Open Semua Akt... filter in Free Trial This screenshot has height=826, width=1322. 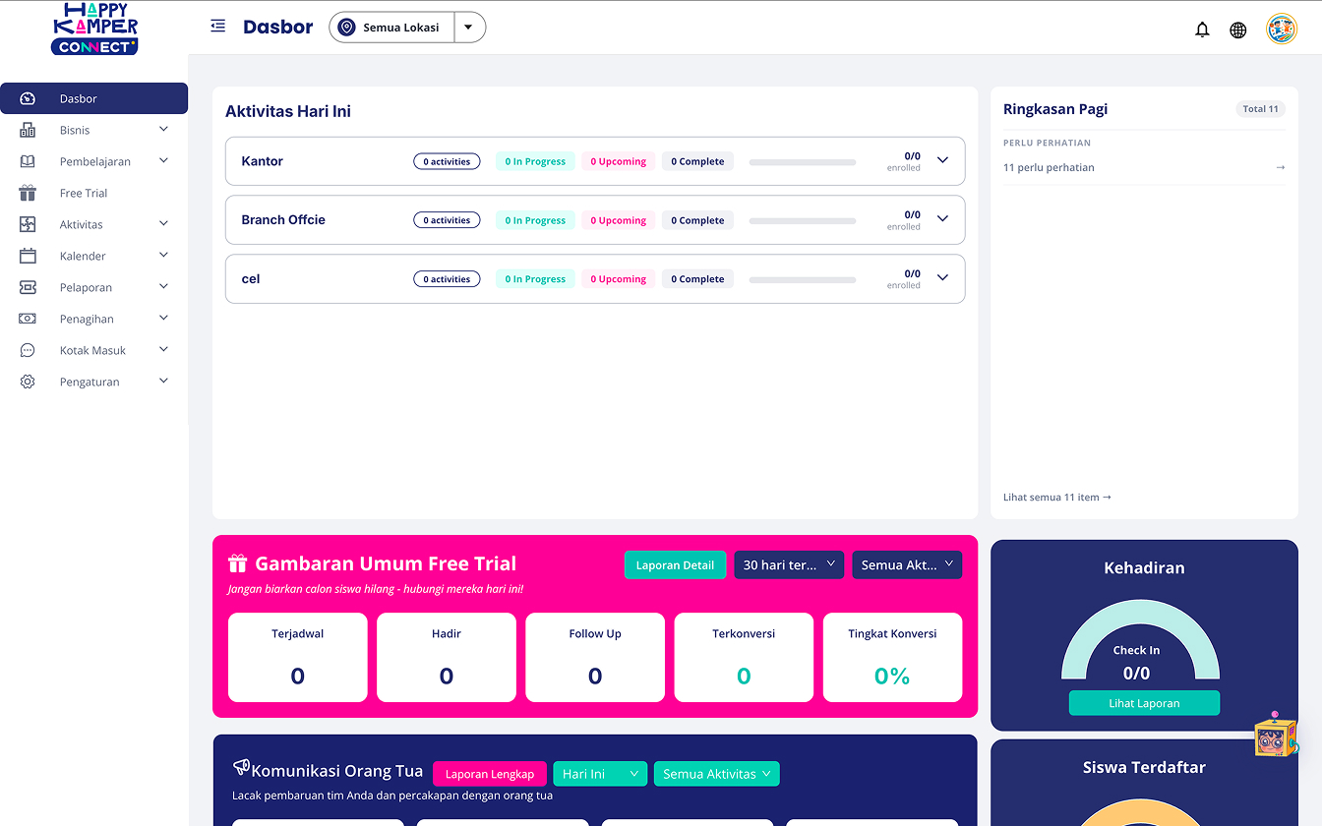(907, 564)
